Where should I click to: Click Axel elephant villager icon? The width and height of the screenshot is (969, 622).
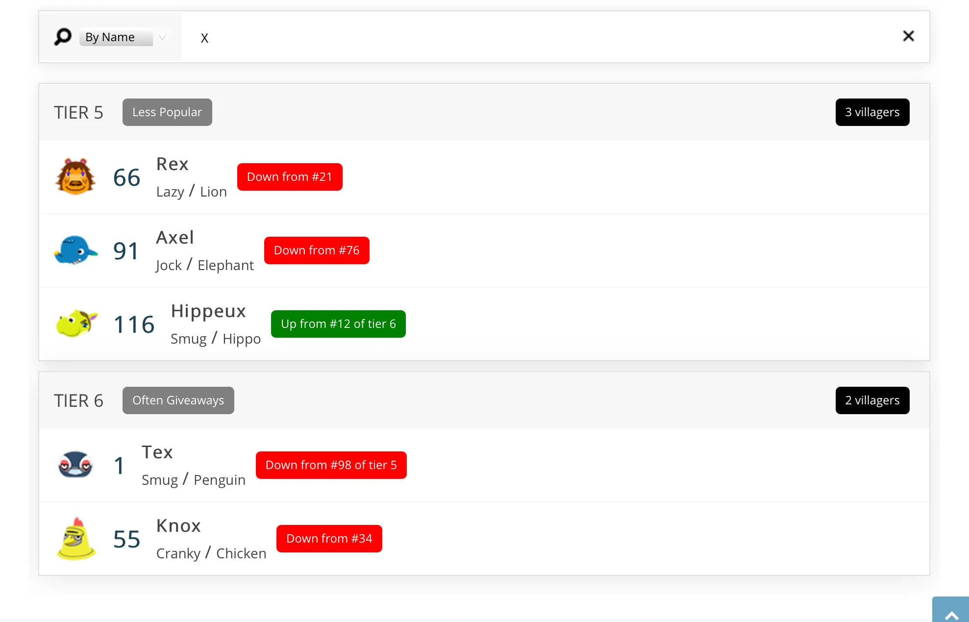(75, 250)
